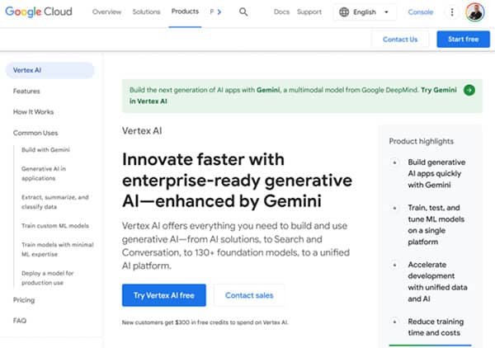Click the Google Cloud logo
This screenshot has width=495, height=348.
click(39, 12)
